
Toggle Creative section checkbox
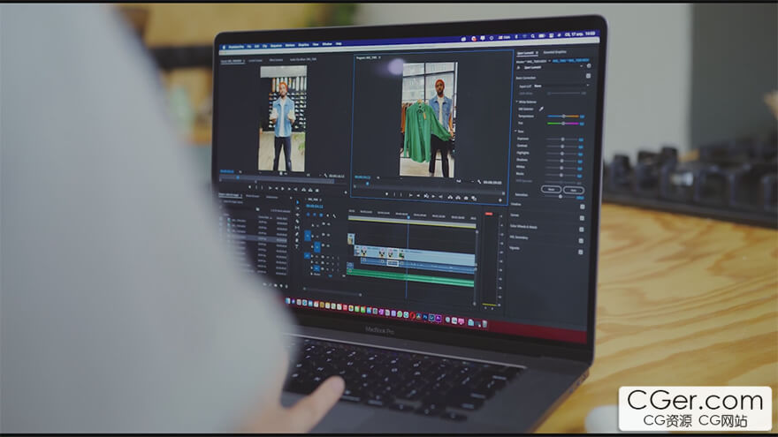coord(583,207)
